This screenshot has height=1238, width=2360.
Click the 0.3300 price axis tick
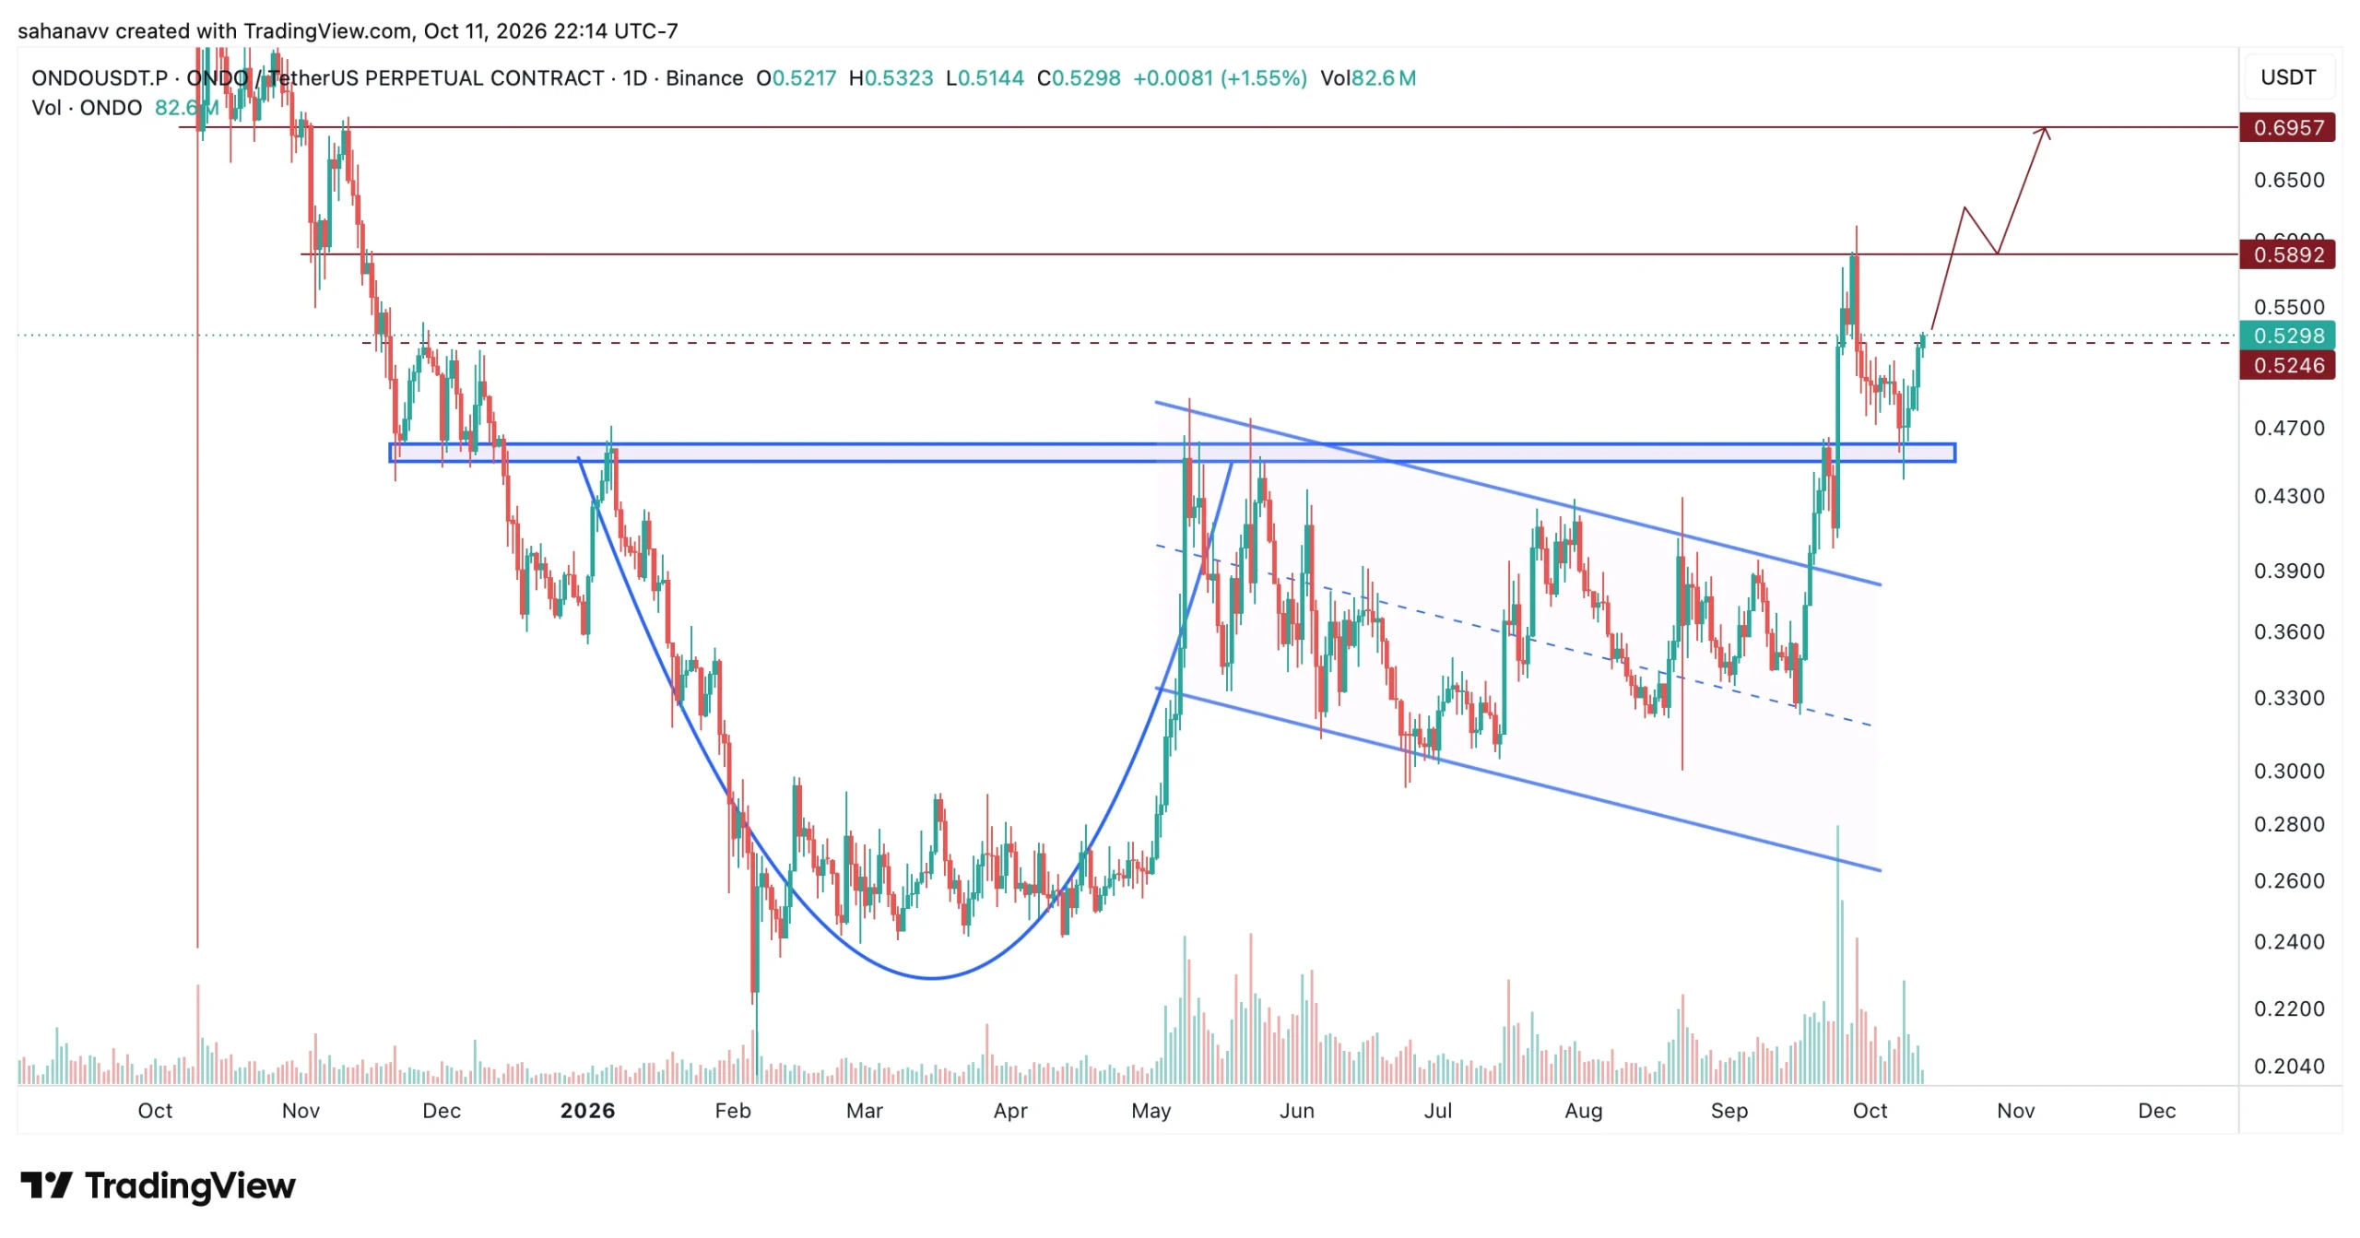click(x=2290, y=698)
